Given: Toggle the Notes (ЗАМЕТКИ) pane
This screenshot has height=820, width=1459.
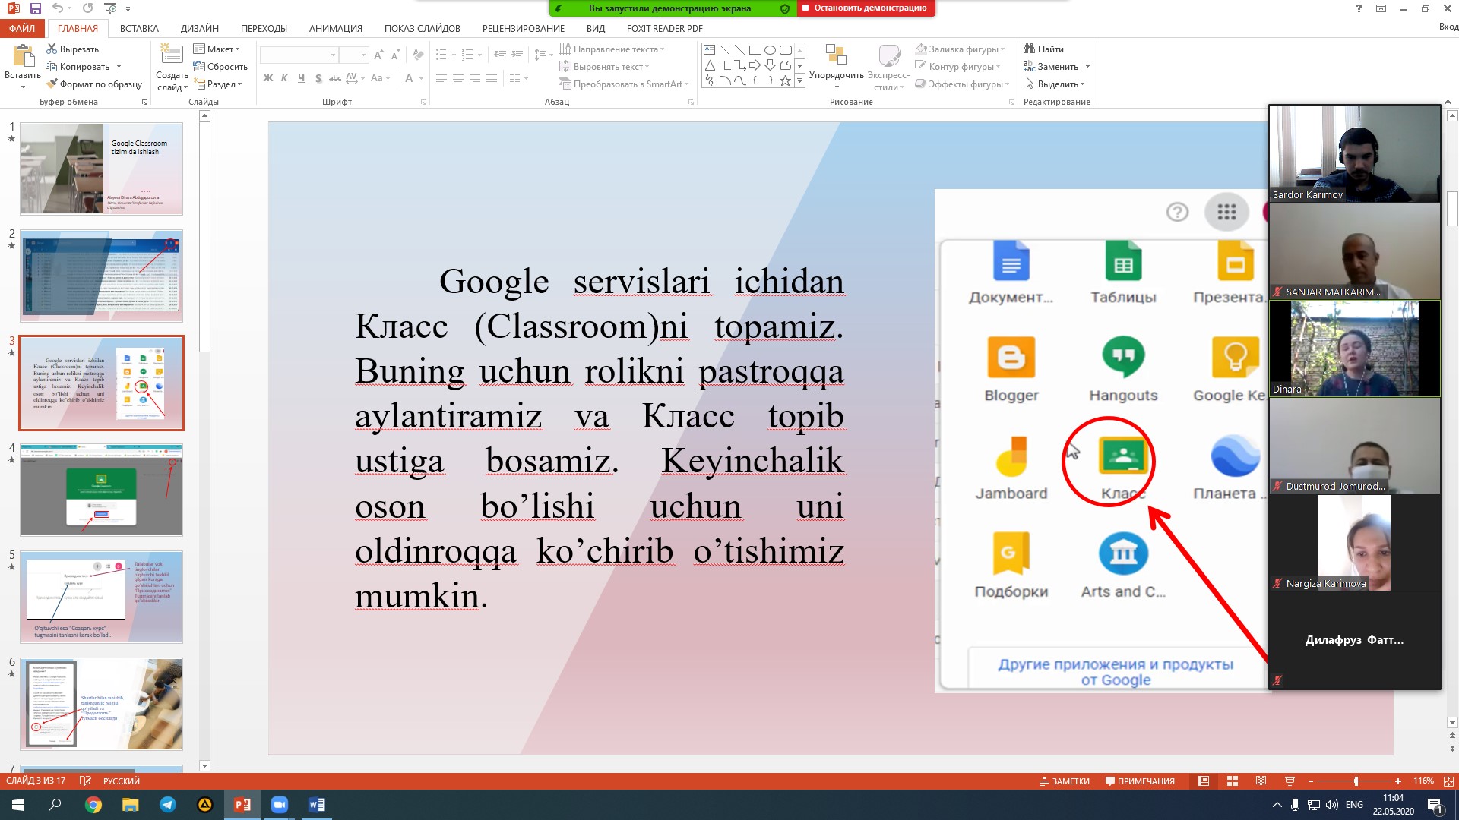Looking at the screenshot, I should (x=1065, y=781).
